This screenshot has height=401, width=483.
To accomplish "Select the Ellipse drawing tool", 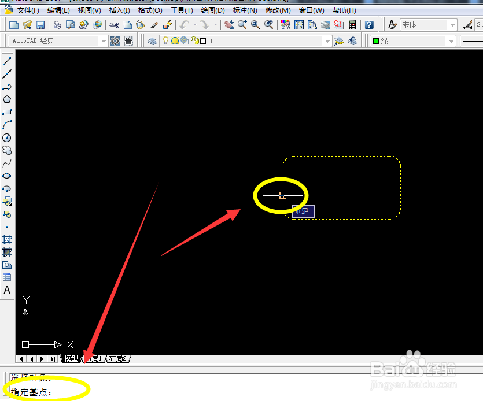I will click(7, 176).
